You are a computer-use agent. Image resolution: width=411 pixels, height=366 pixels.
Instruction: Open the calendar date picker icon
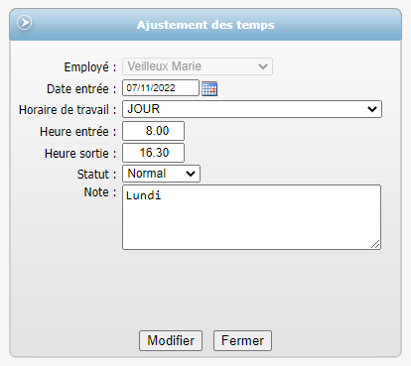pyautogui.click(x=209, y=88)
